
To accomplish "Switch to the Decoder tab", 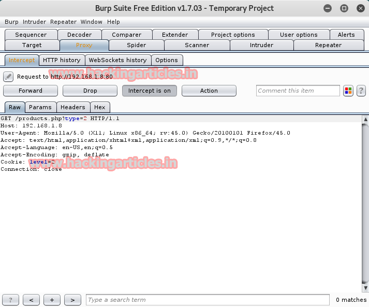I will [80, 35].
